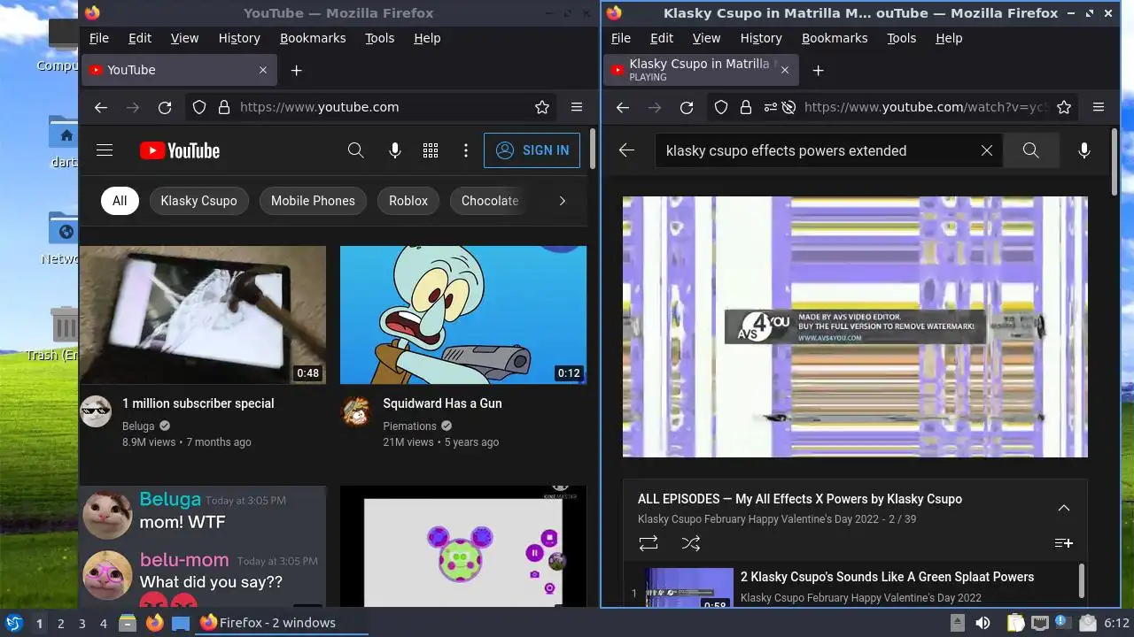Click the SIGN IN button
1134x637 pixels.
(x=532, y=150)
